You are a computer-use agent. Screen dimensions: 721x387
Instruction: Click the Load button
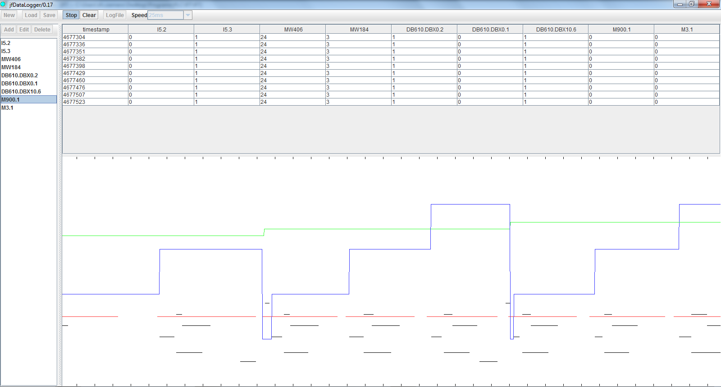(31, 15)
